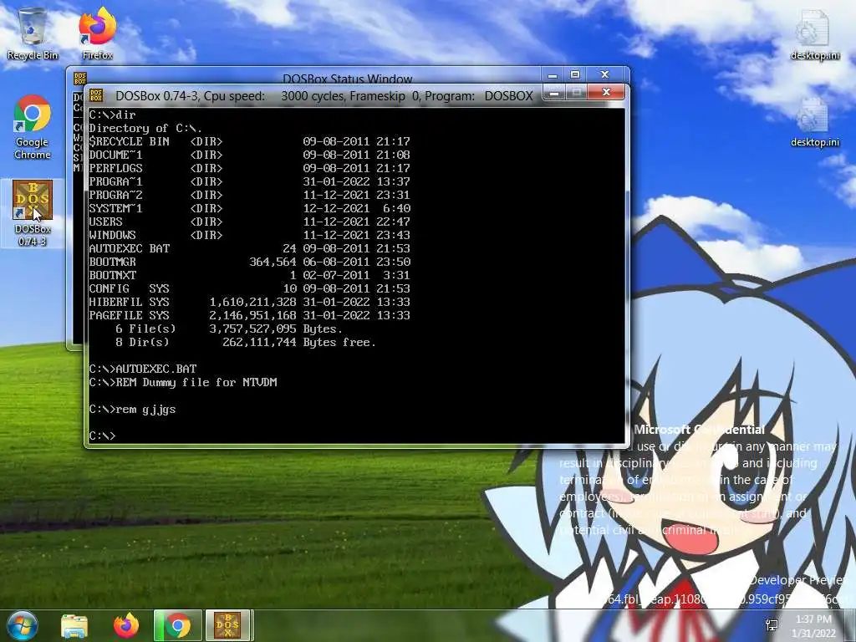Maximize the DOSBox Status Window
The height and width of the screenshot is (642, 856).
click(x=575, y=74)
